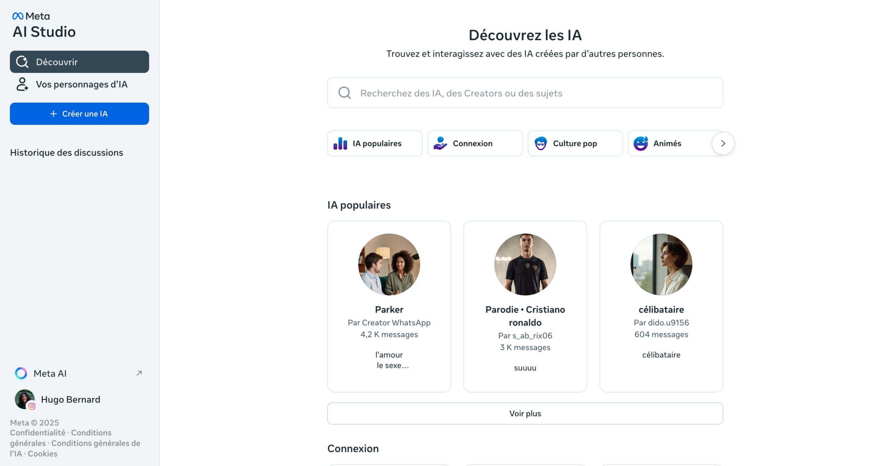Click the 'Historique des discussions' heading

click(66, 153)
